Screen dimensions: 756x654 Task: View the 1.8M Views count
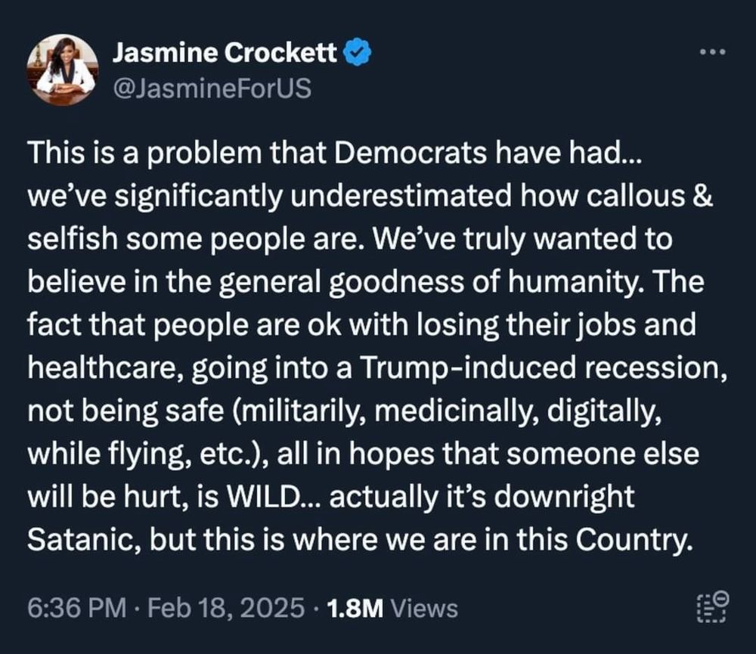(x=392, y=608)
